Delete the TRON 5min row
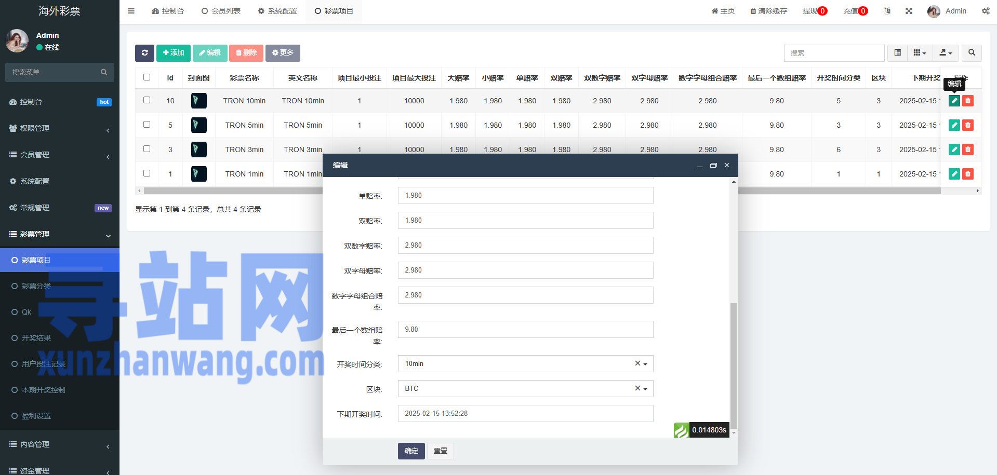 coord(968,125)
